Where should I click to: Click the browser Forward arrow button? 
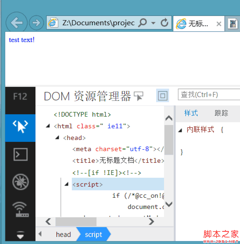(x=36, y=23)
